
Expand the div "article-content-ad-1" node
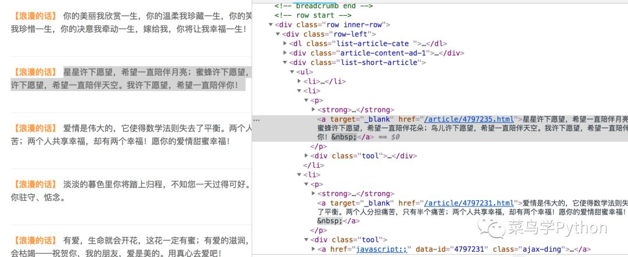(x=285, y=53)
